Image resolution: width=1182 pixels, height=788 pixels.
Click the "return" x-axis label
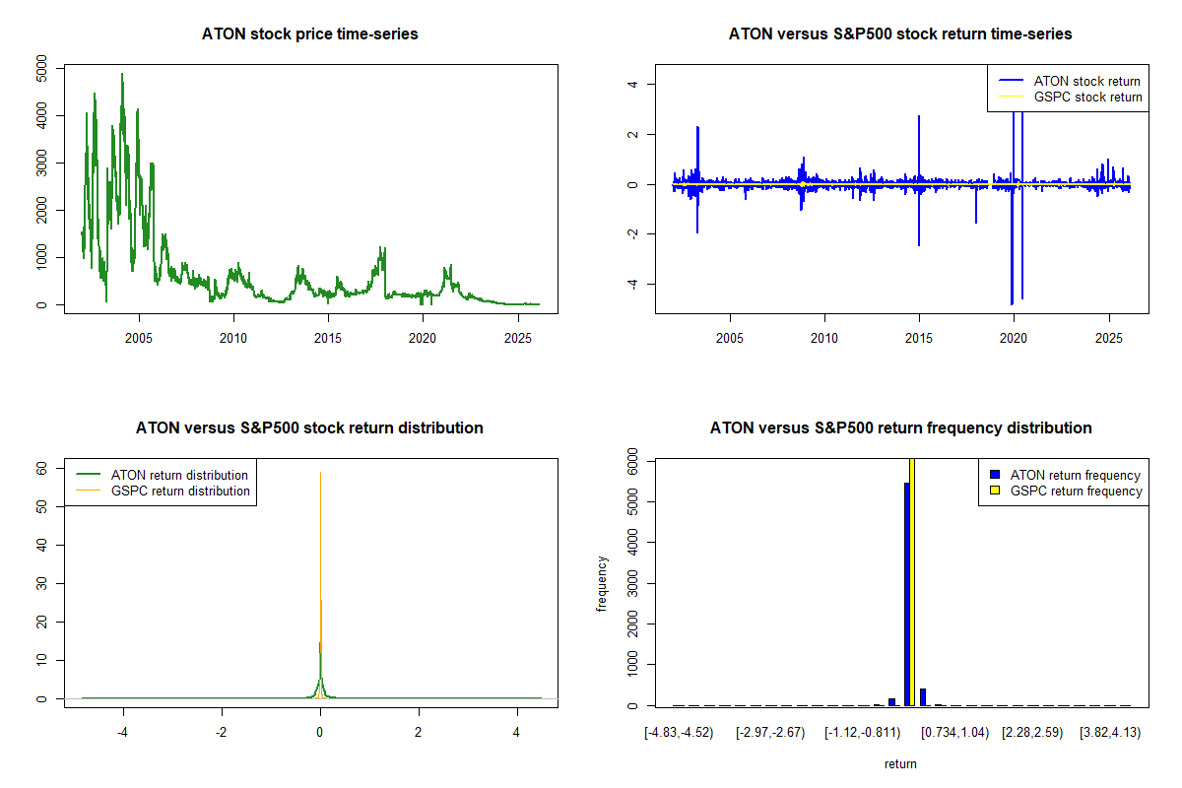900,763
